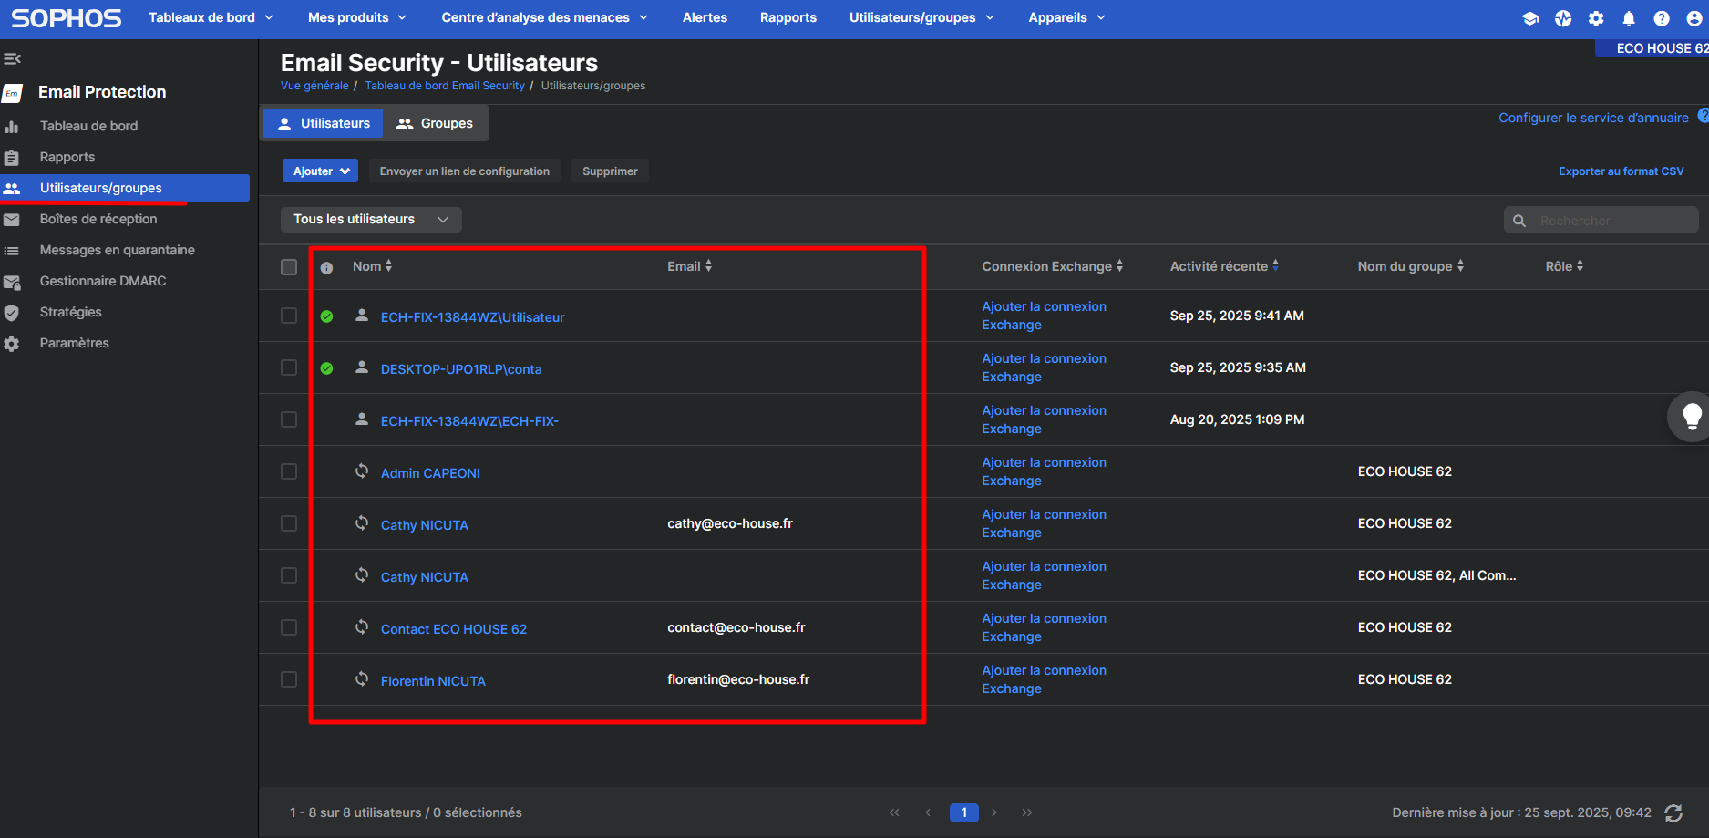Go to the last page of results
This screenshot has width=1709, height=838.
coord(1027,812)
